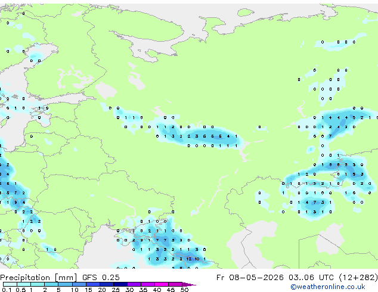Viewport: 378px width, 292px height.
Task: Click the 25–30 mm darkest blue swatch
Action: [x=120, y=284]
